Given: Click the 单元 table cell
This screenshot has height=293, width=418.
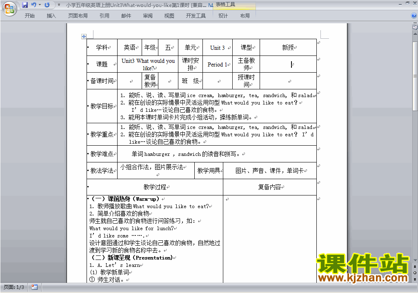Looking at the screenshot, I should click(191, 47).
